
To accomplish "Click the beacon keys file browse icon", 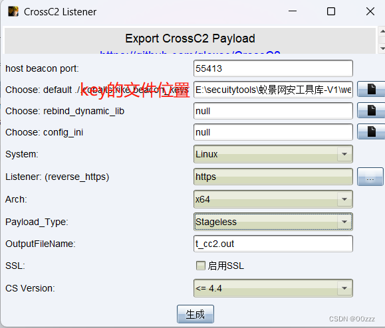I will pyautogui.click(x=371, y=89).
